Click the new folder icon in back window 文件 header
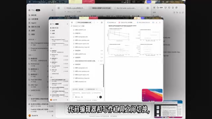Viewport: 212px width, 119px height. (x=177, y=13)
